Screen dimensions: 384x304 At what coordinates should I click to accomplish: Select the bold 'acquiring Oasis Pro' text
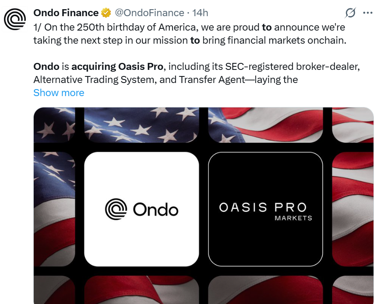click(x=117, y=66)
